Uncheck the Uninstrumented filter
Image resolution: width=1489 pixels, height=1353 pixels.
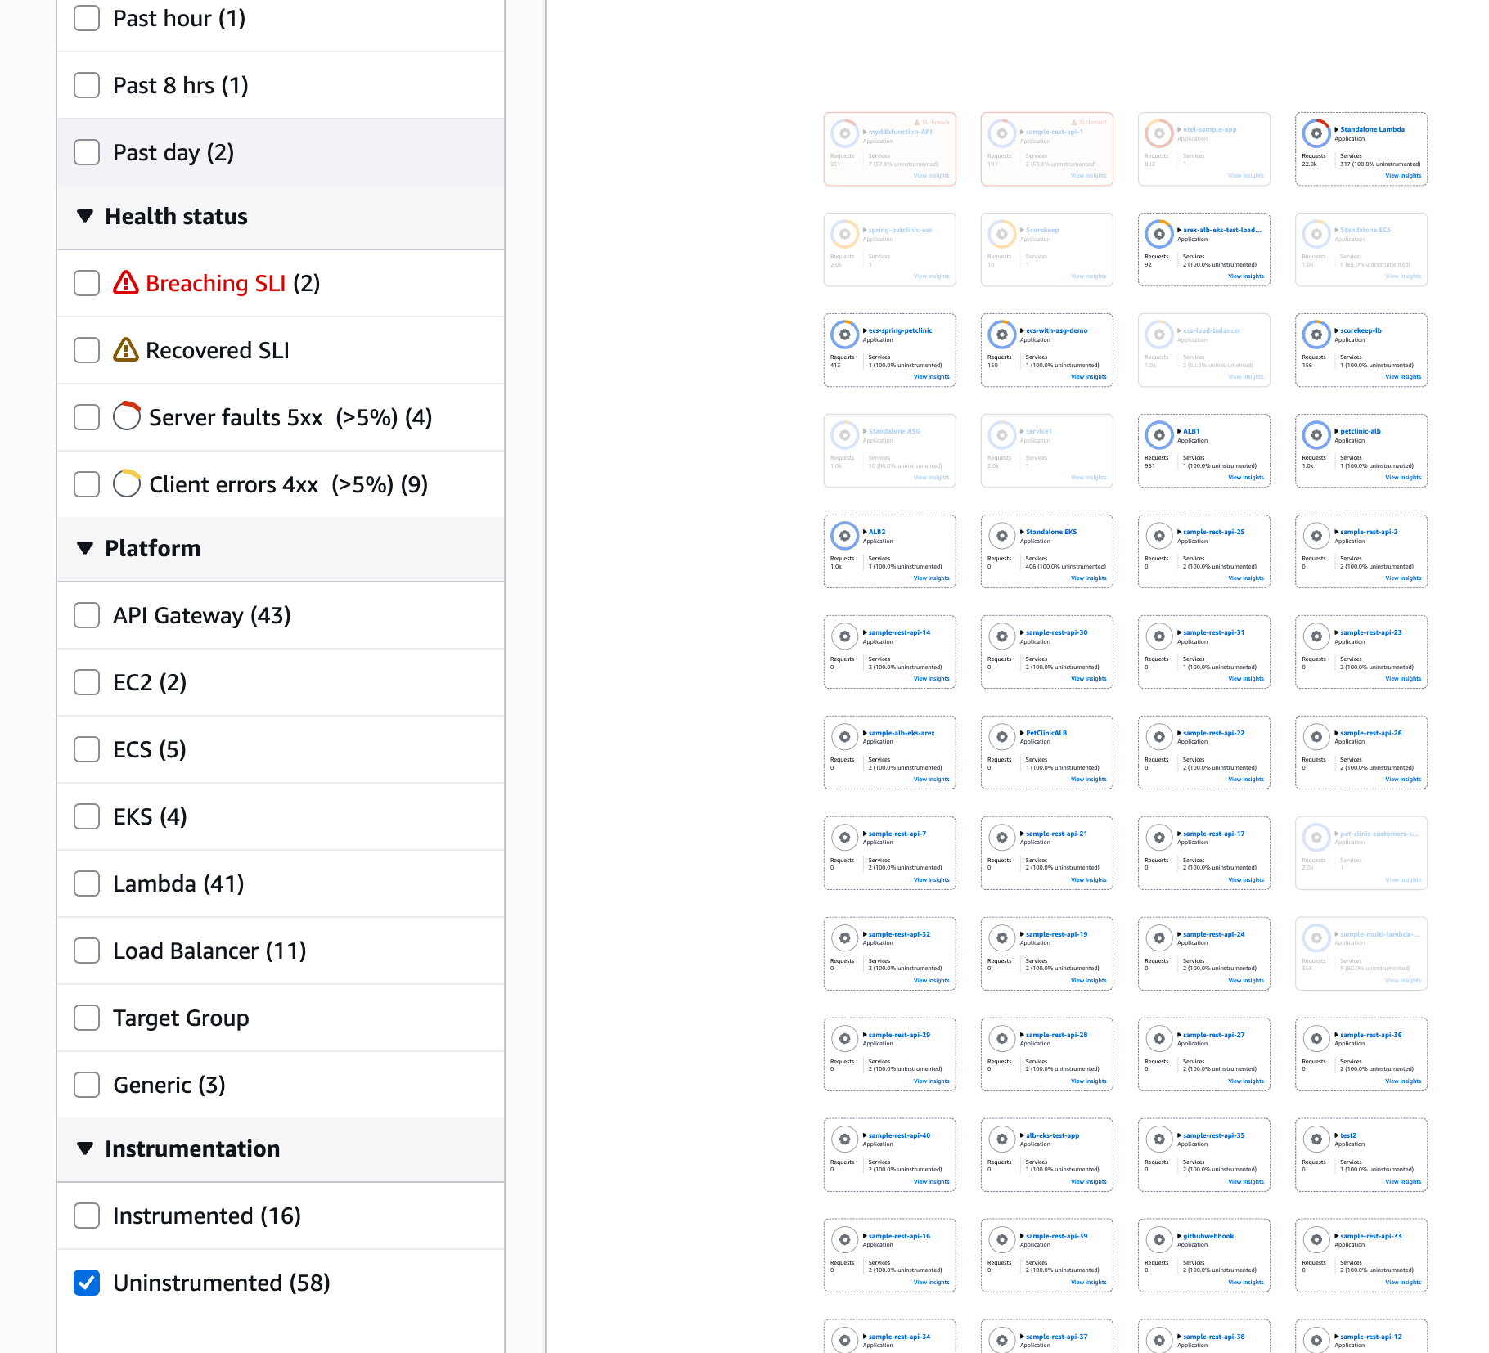pyautogui.click(x=86, y=1282)
